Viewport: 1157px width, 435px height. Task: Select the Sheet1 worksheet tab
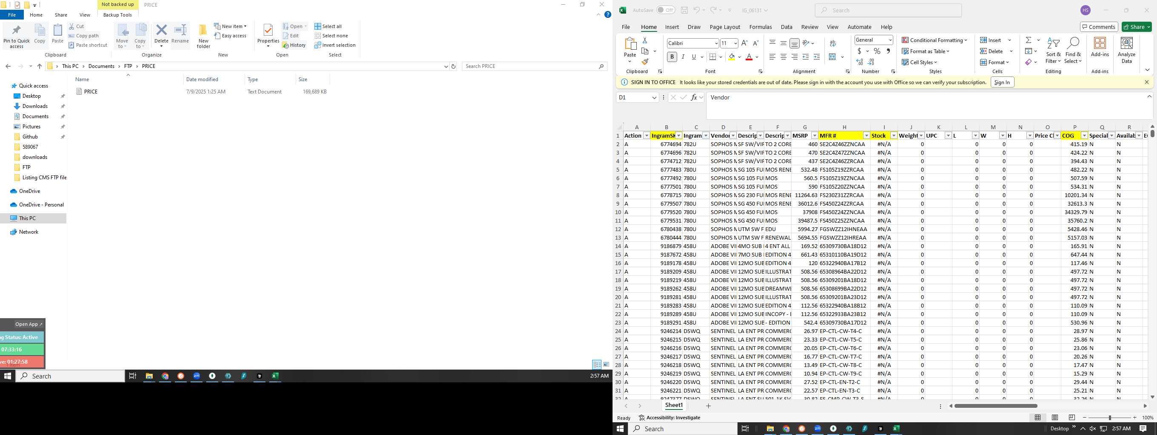674,405
